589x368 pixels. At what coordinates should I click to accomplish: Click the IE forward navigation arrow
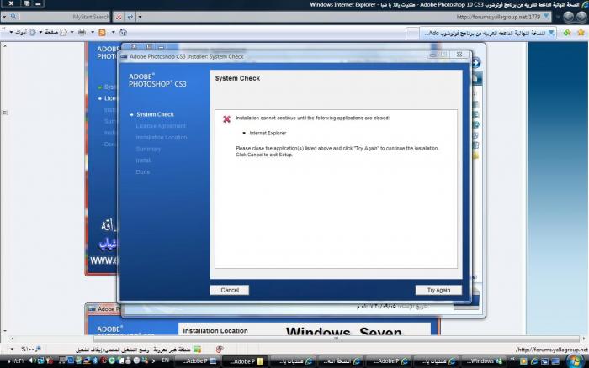point(565,16)
